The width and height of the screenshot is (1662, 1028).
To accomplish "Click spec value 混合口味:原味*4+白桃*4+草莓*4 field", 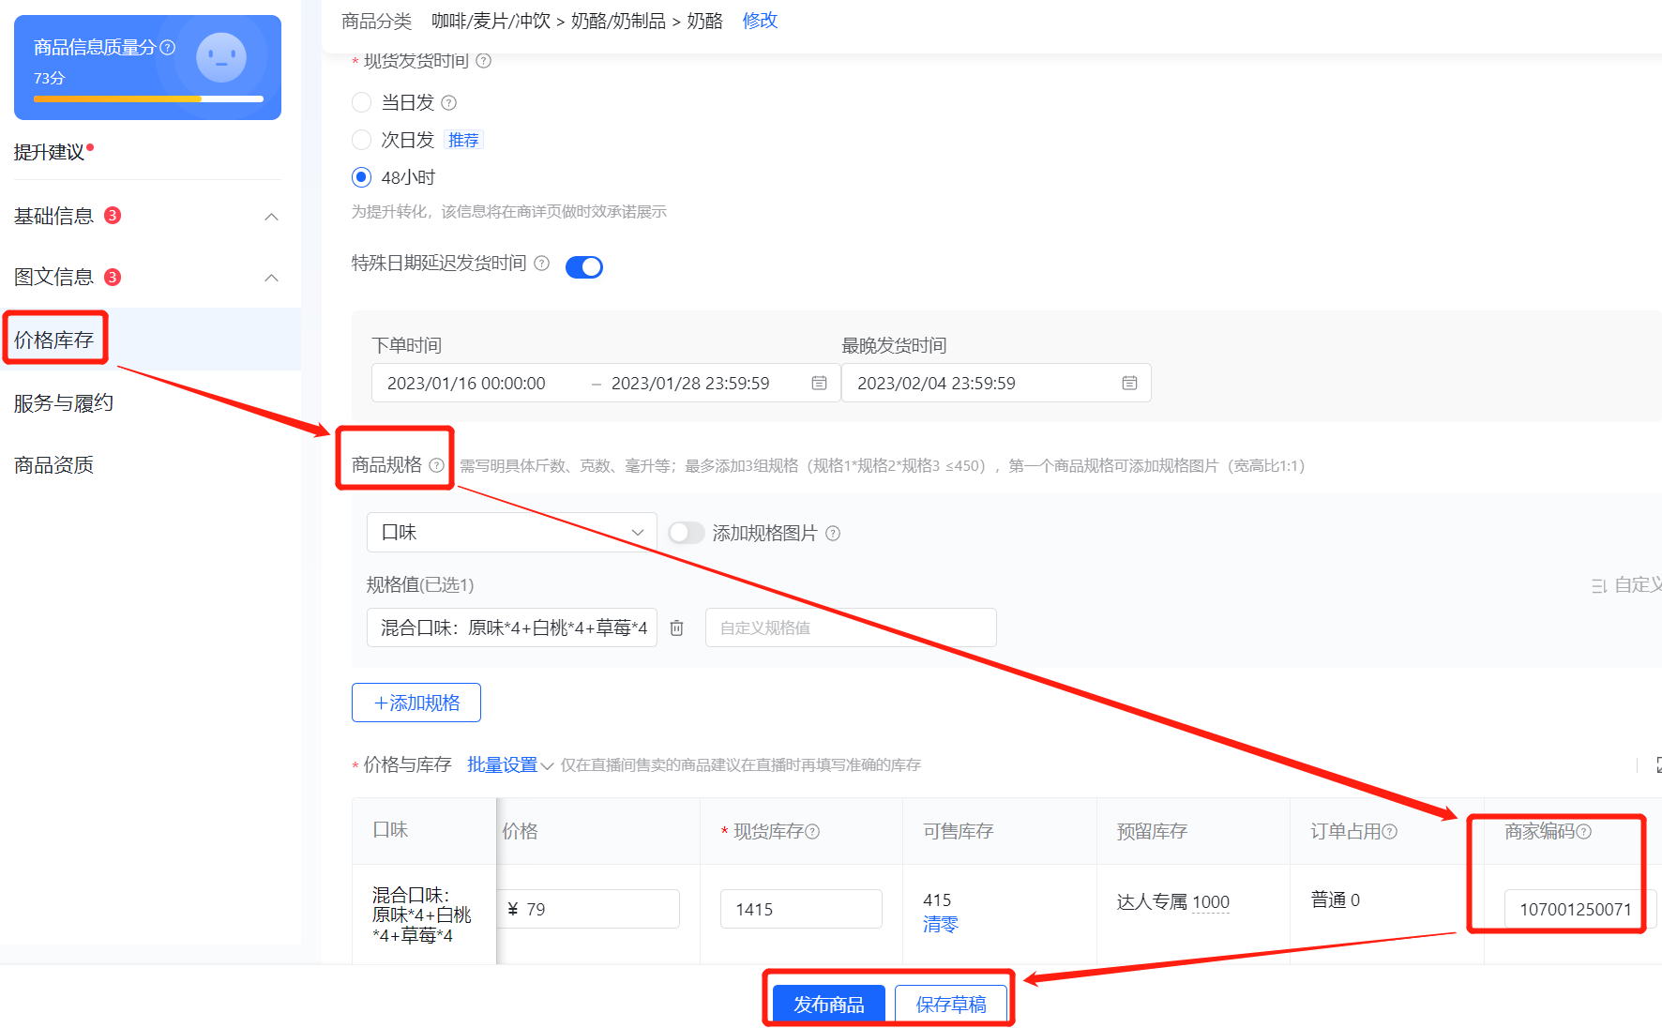I will pyautogui.click(x=512, y=627).
